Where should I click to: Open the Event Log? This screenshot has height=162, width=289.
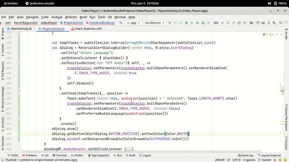(246, 155)
